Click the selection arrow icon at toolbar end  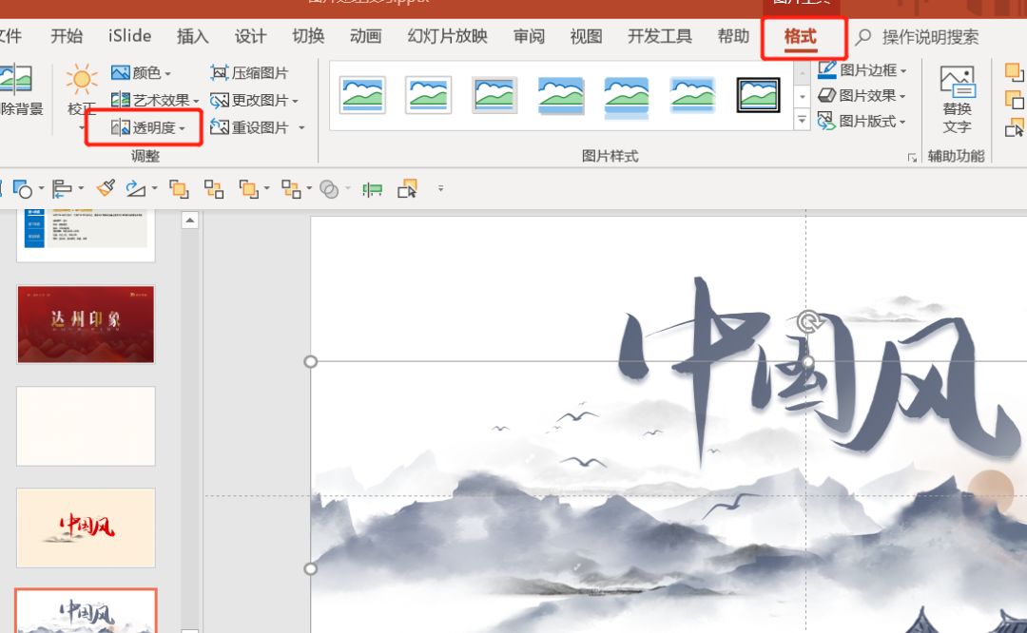tap(407, 188)
